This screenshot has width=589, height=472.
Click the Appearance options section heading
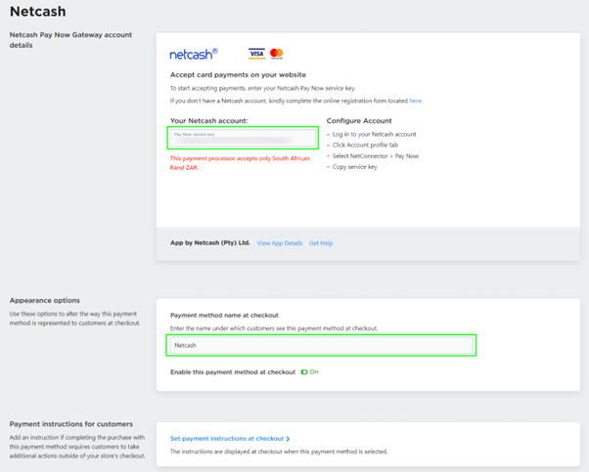click(44, 300)
